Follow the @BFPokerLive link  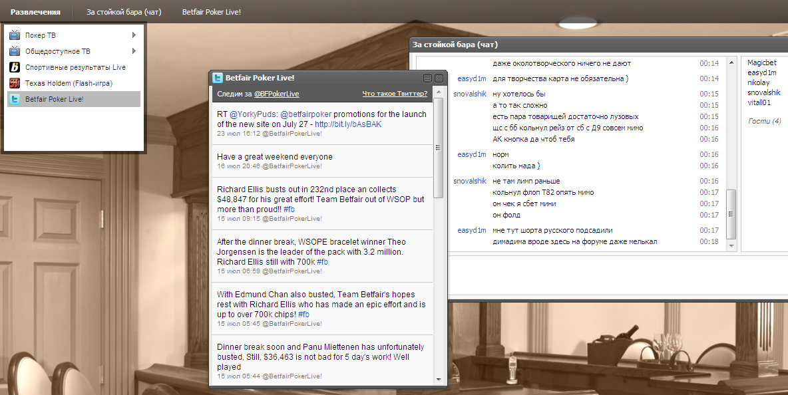276,94
